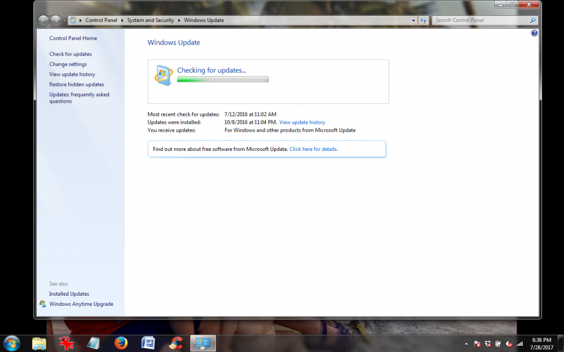Show hidden icons in the system tray

(466, 343)
